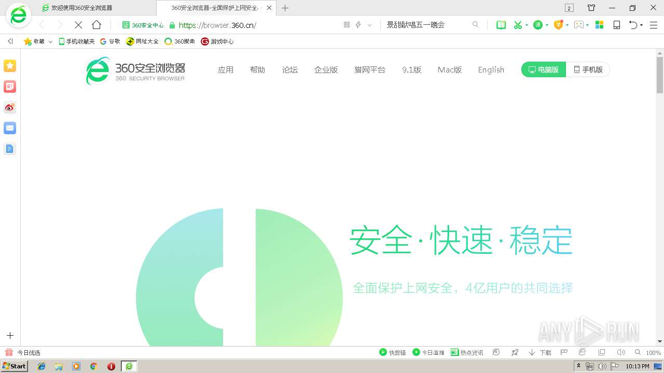Click the lightning speed mode icon
Image resolution: width=664 pixels, height=373 pixels.
pyautogui.click(x=358, y=25)
